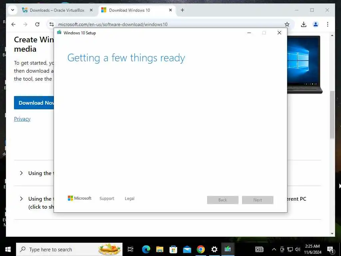Click the webpage vertical scrollbar thumb
Viewport: 341px width, 256px height.
click(x=332, y=115)
